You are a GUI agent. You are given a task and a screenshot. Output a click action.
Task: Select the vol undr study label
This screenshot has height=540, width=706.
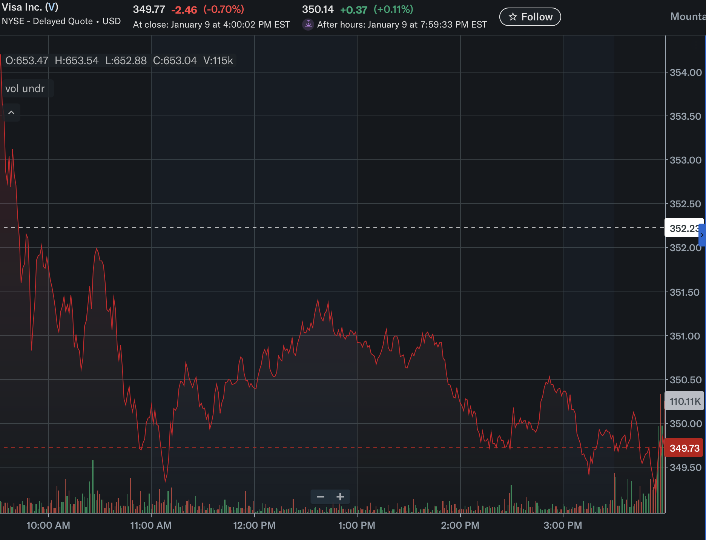tap(25, 89)
